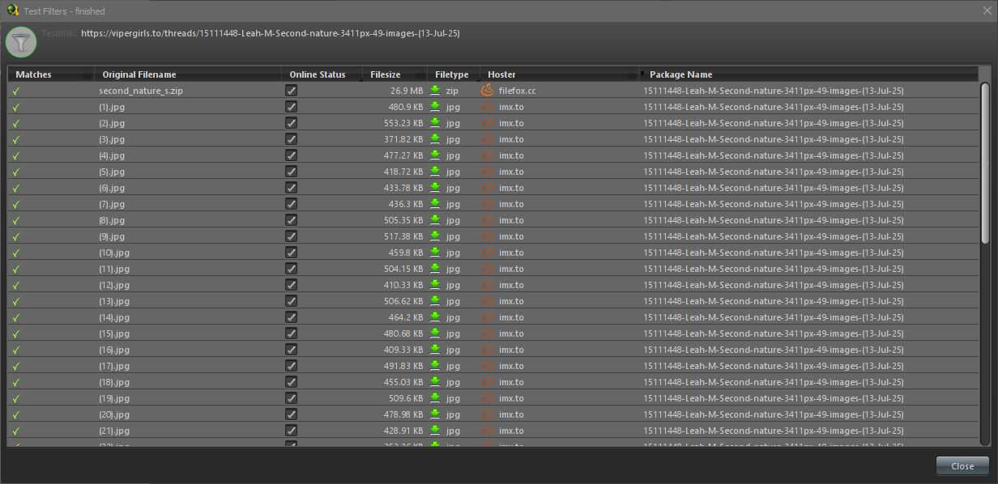This screenshot has height=484, width=998.
Task: Toggle online status checkbox for (11).jpg
Action: pyautogui.click(x=291, y=269)
